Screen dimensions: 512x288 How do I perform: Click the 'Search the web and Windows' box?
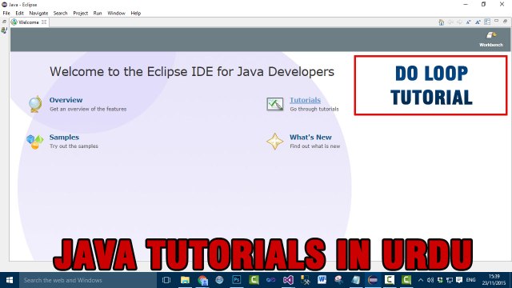click(x=88, y=280)
